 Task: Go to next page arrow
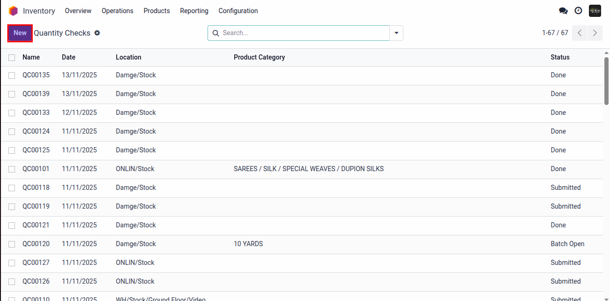click(x=595, y=33)
